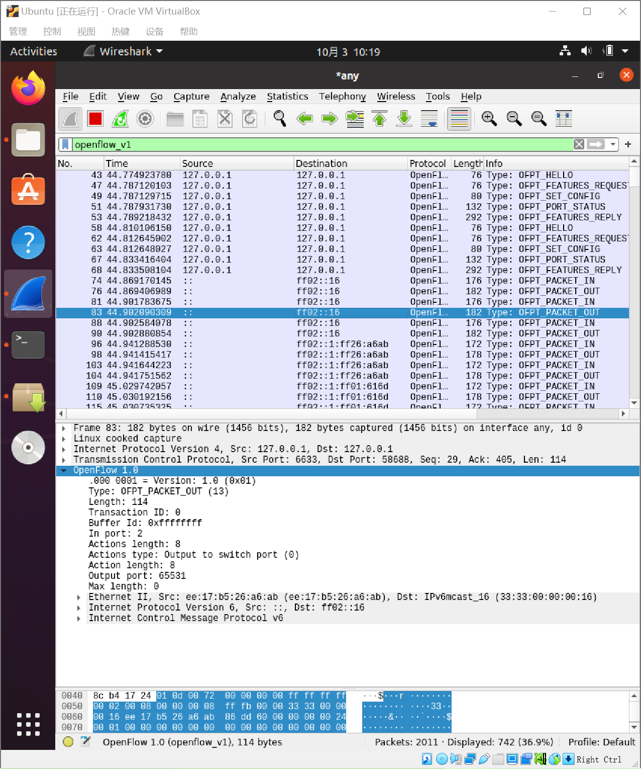
Task: Toggle packet colorization button
Action: coord(459,119)
